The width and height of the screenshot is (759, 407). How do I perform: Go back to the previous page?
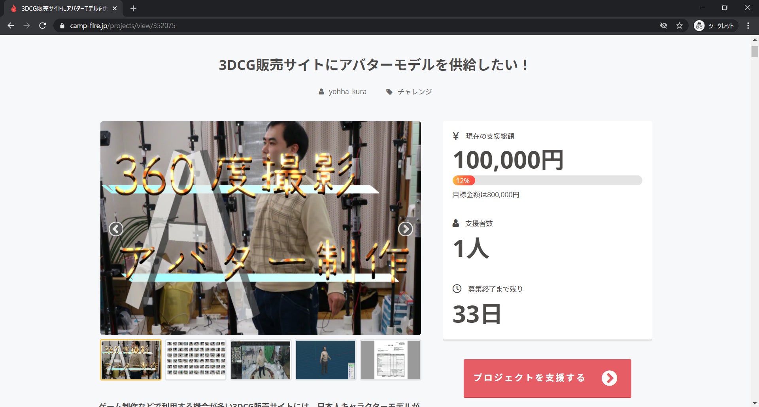coord(11,26)
